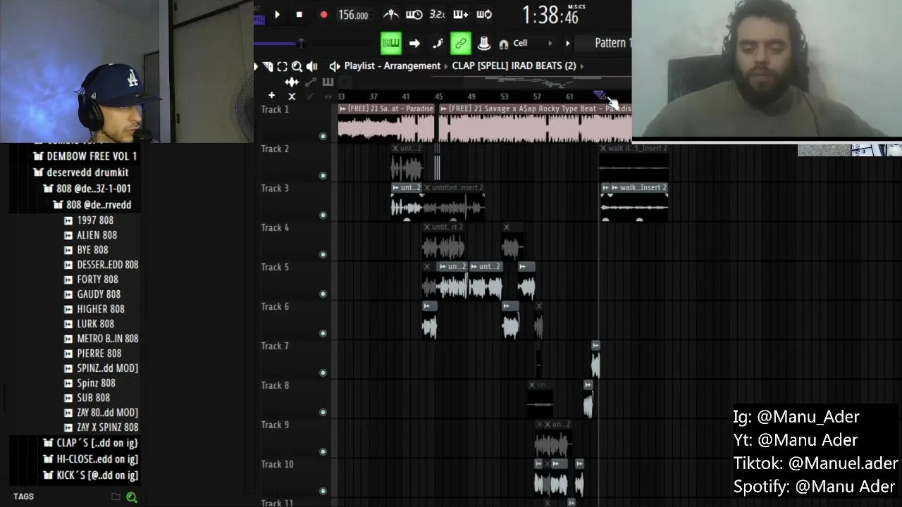
Task: Collapse 808 @de..rrvedd folder
Action: (x=92, y=205)
